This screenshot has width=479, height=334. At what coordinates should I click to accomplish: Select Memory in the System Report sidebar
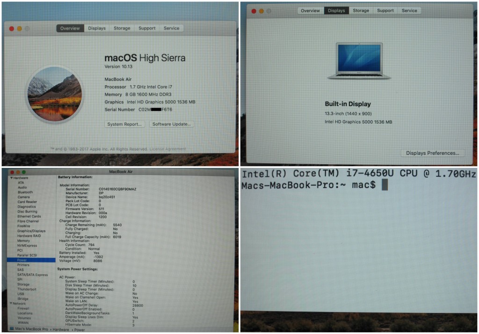(x=23, y=241)
